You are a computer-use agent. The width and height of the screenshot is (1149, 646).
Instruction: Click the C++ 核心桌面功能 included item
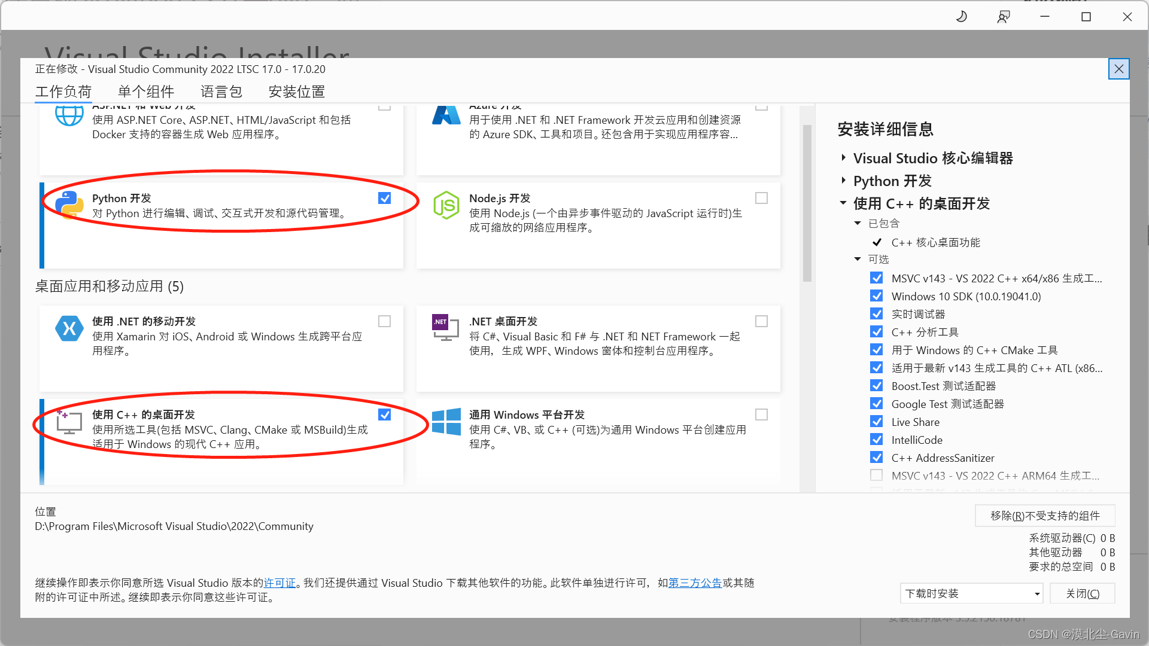click(936, 242)
